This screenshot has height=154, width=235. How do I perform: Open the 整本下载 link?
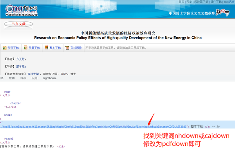pyautogui.click(x=55, y=48)
